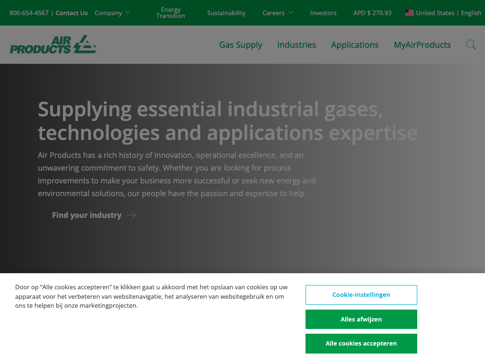Viewport: 485px width, 363px height.
Task: Expand the Careers dropdown chevron
Action: pyautogui.click(x=290, y=13)
